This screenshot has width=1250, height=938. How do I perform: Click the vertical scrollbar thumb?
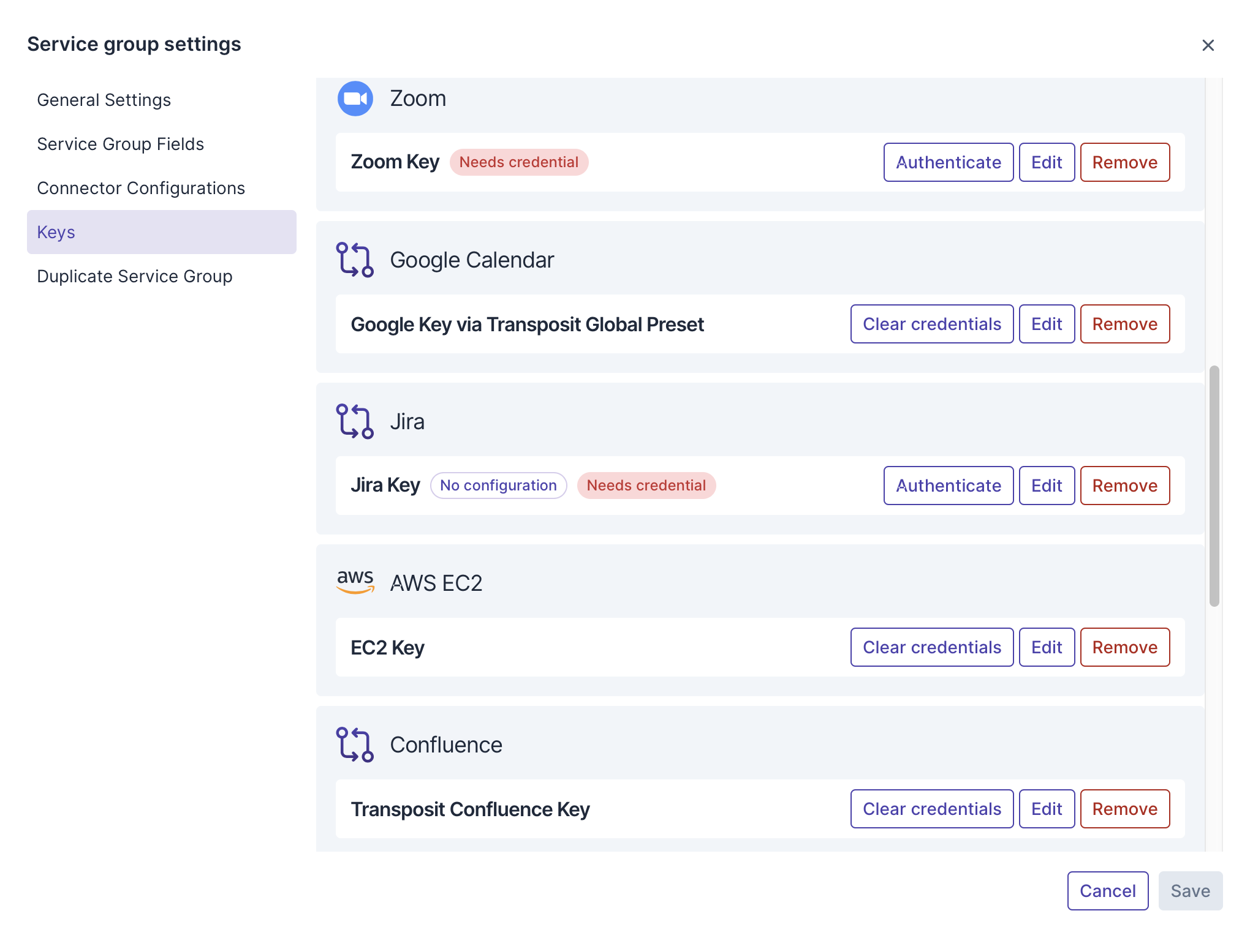pos(1214,486)
